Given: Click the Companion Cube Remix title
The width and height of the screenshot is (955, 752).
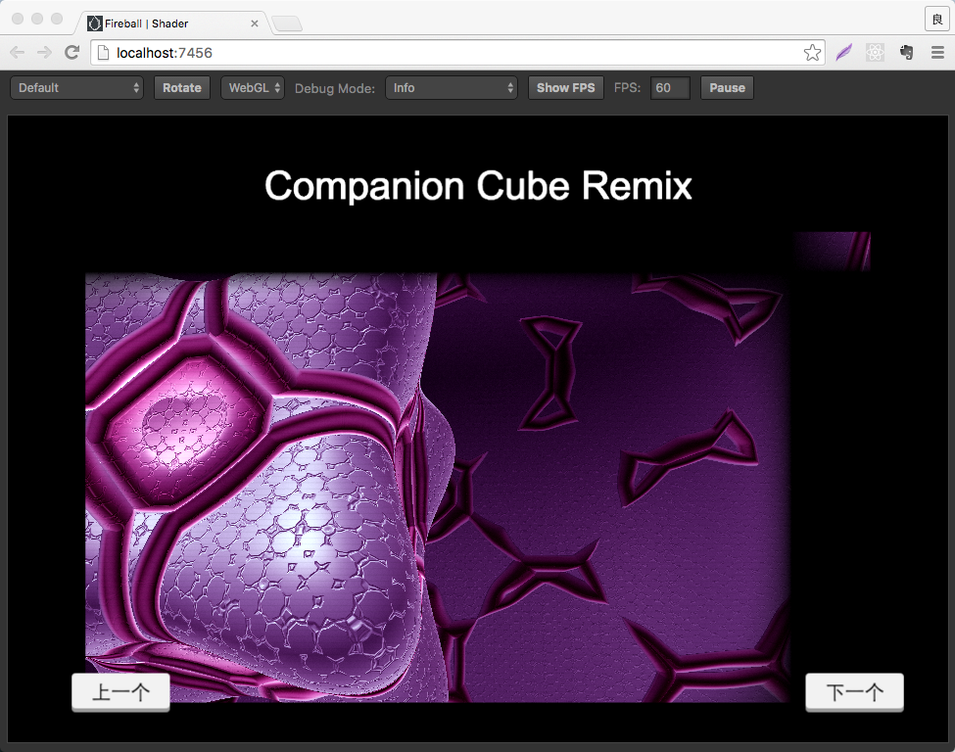Looking at the screenshot, I should coord(478,186).
